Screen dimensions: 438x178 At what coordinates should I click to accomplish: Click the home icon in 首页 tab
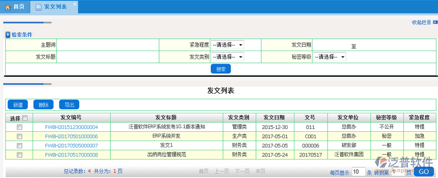pos(7,7)
